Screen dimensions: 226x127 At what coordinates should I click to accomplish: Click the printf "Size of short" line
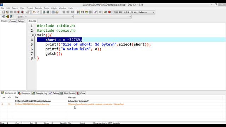click(98, 44)
